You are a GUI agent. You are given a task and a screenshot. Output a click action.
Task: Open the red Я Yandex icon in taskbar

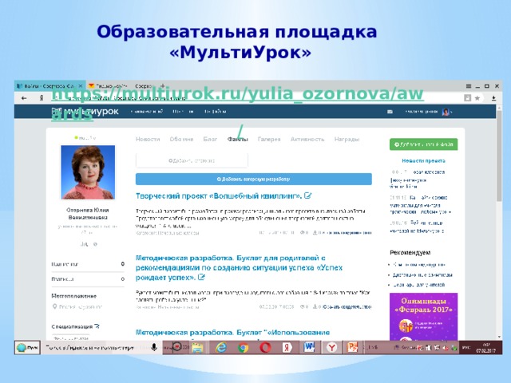[287, 348]
